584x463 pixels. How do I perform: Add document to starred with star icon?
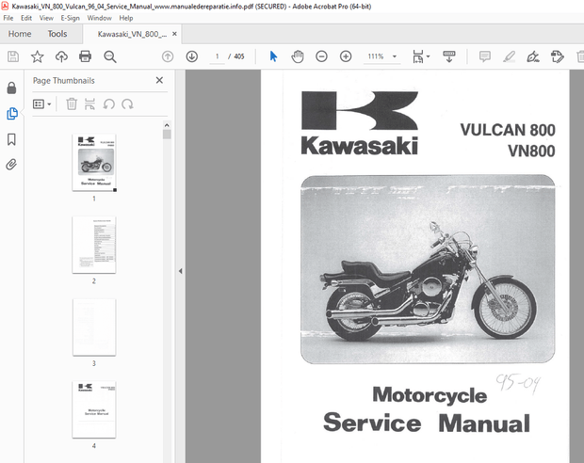click(x=38, y=56)
